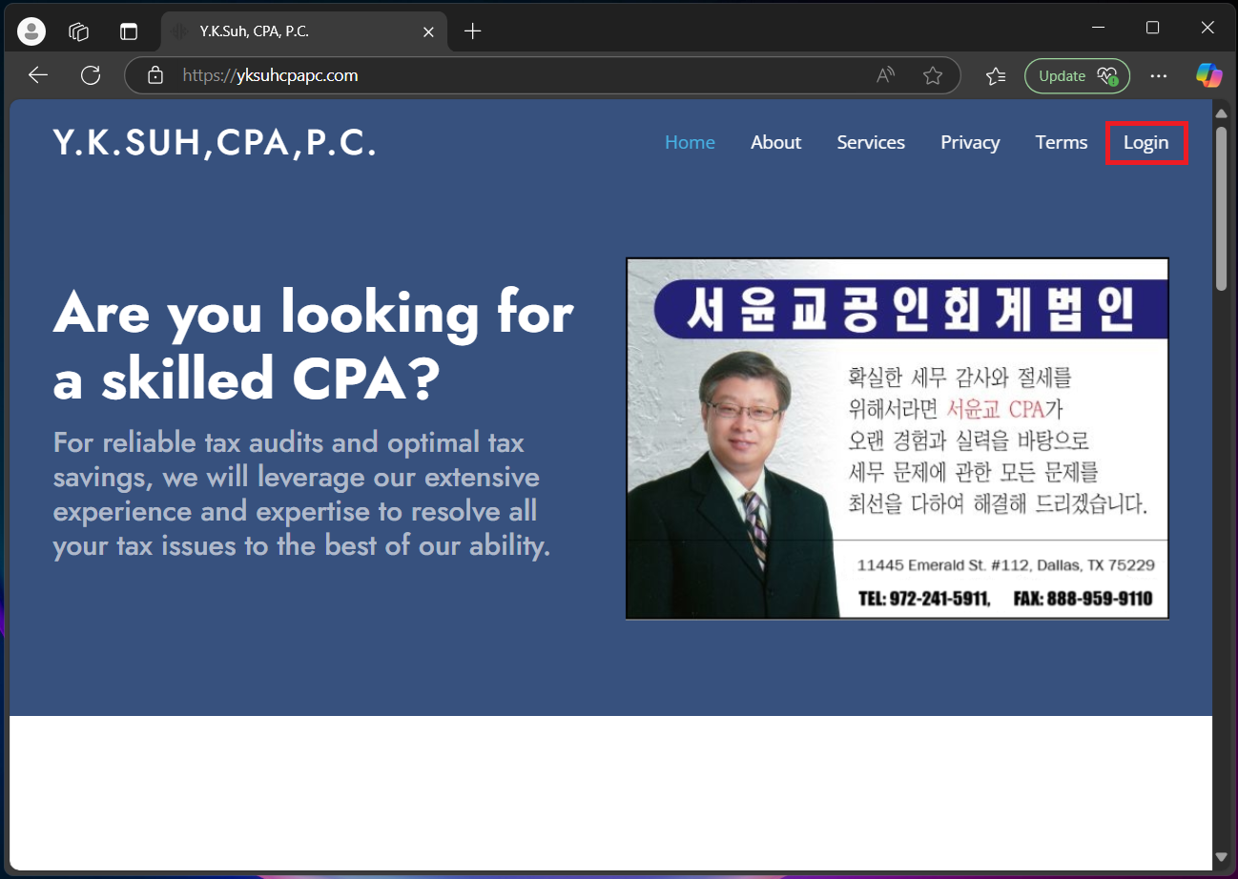Open the workspaces icon
Screen dimensions: 1238x879
(x=79, y=31)
